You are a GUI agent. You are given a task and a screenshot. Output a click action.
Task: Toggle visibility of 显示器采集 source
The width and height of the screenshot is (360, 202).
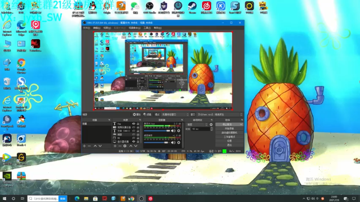pyautogui.click(x=134, y=141)
